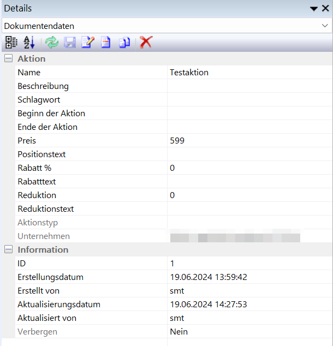Click the Rabatttext value field
333x346 pixels.
[x=249, y=182]
